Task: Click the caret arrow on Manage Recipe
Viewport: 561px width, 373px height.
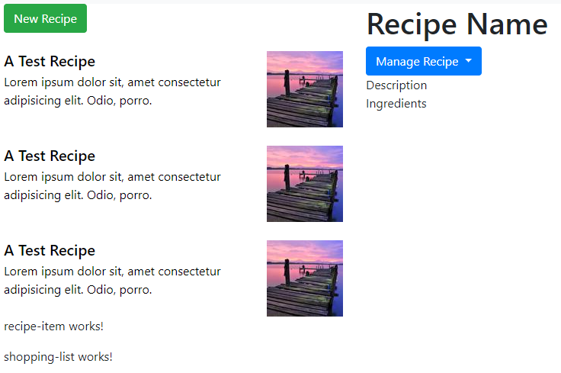Action: point(468,61)
